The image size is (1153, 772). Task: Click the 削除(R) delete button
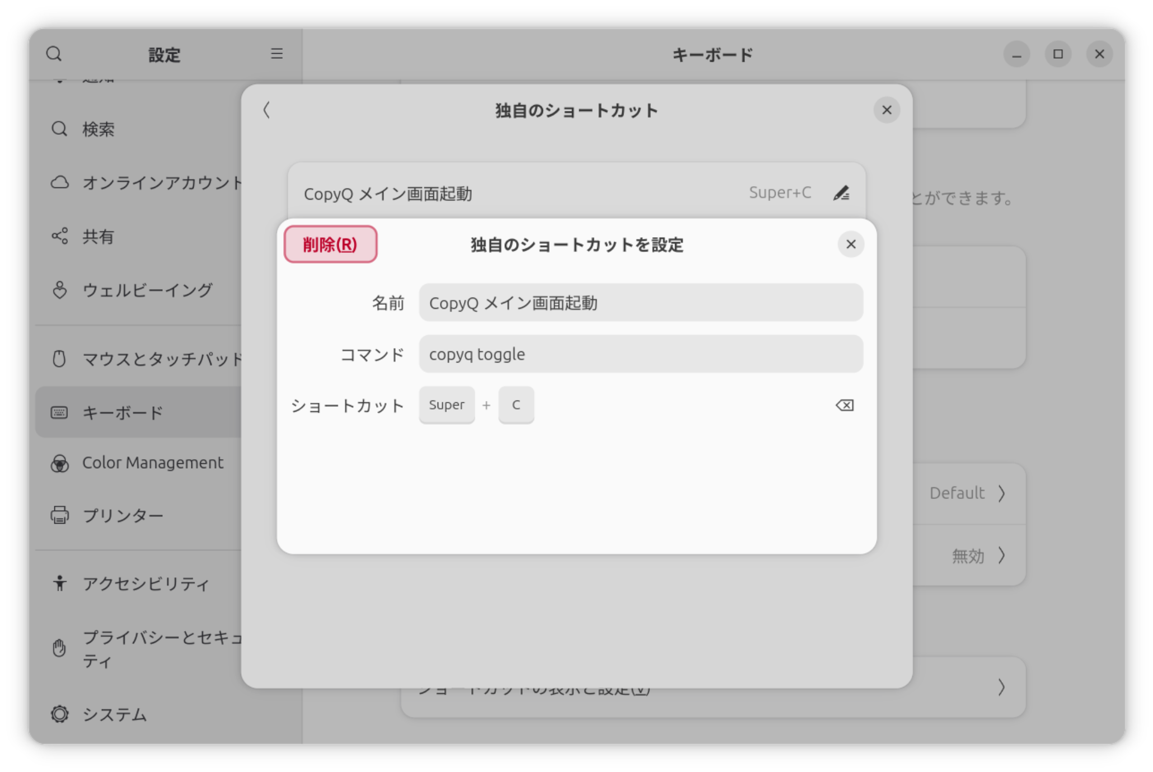(x=330, y=244)
